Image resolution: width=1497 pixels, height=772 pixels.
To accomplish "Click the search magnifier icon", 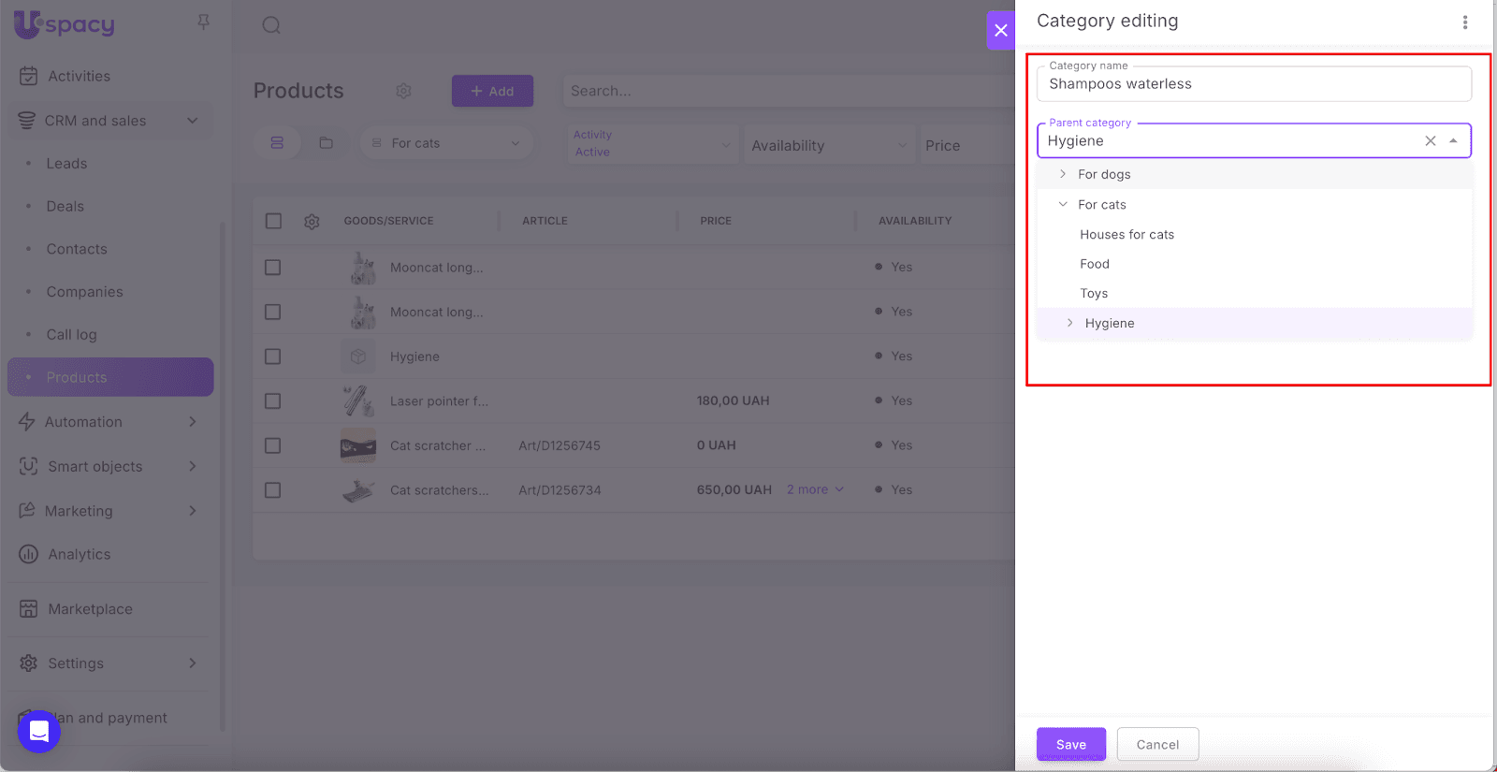I will coord(271,25).
